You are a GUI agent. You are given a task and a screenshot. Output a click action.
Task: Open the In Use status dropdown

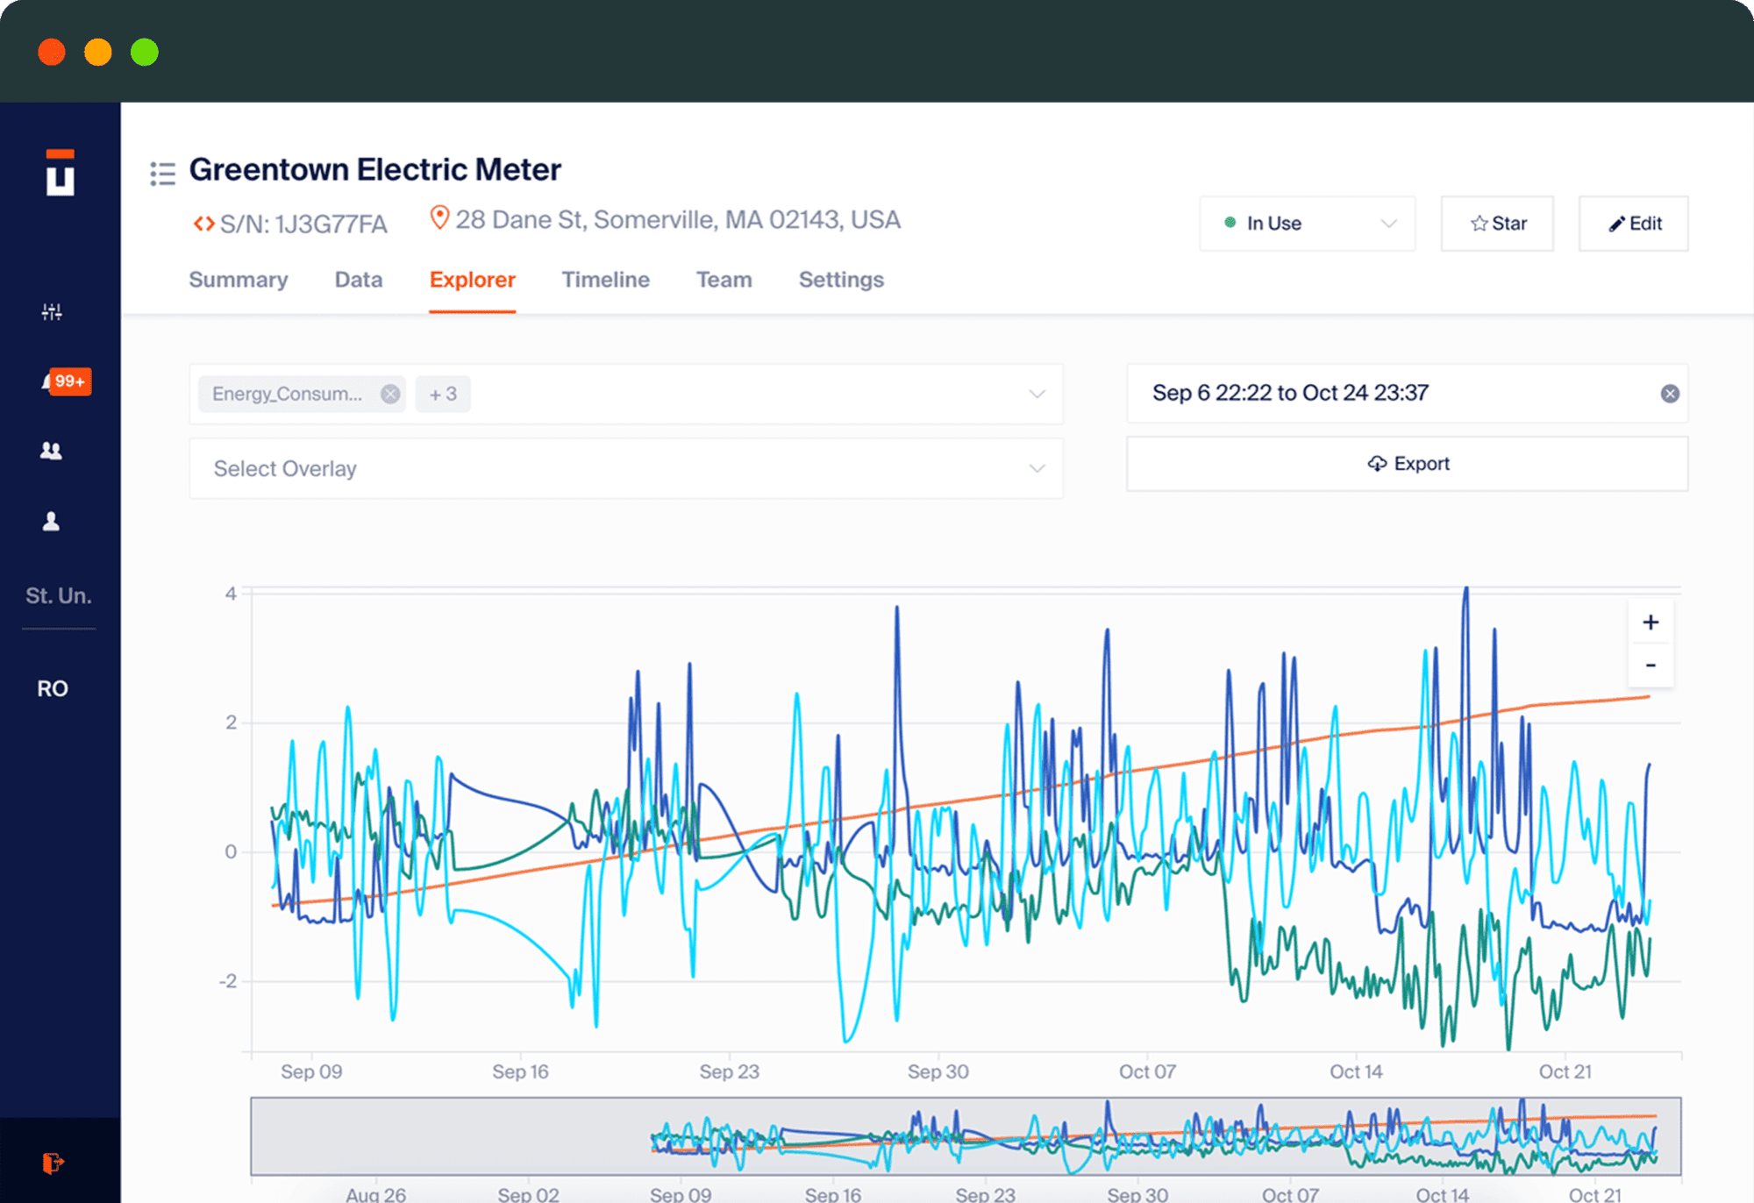coord(1308,224)
